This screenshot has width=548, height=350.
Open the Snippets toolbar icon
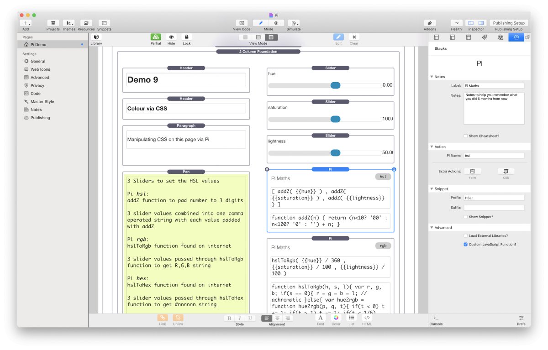[x=104, y=23]
